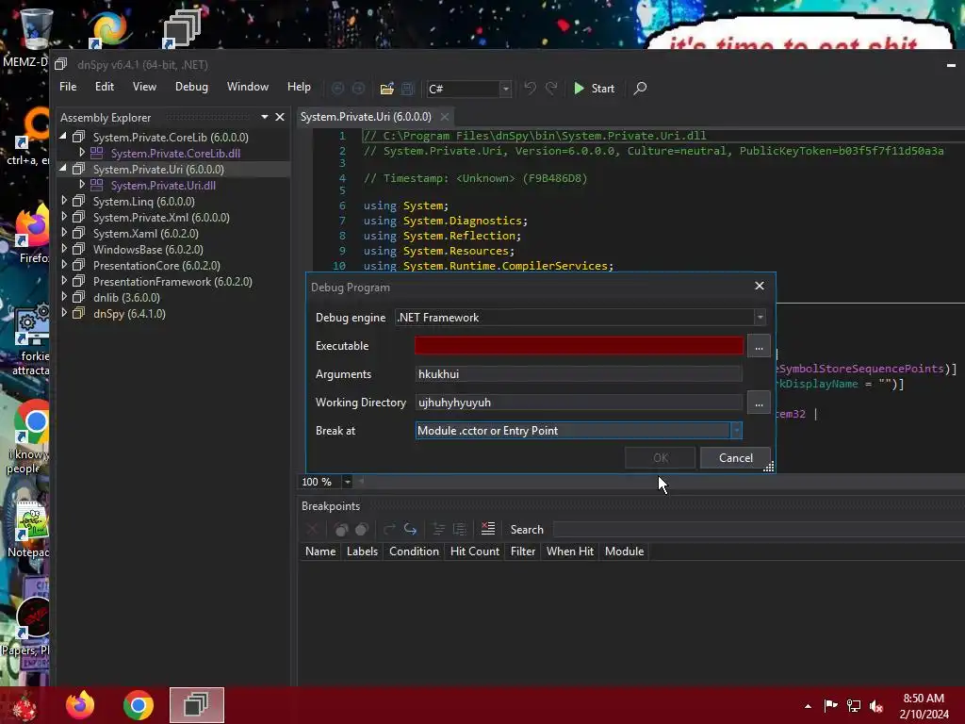This screenshot has width=965, height=724.
Task: Click the import breakpoints arrow icon
Action: 411,529
